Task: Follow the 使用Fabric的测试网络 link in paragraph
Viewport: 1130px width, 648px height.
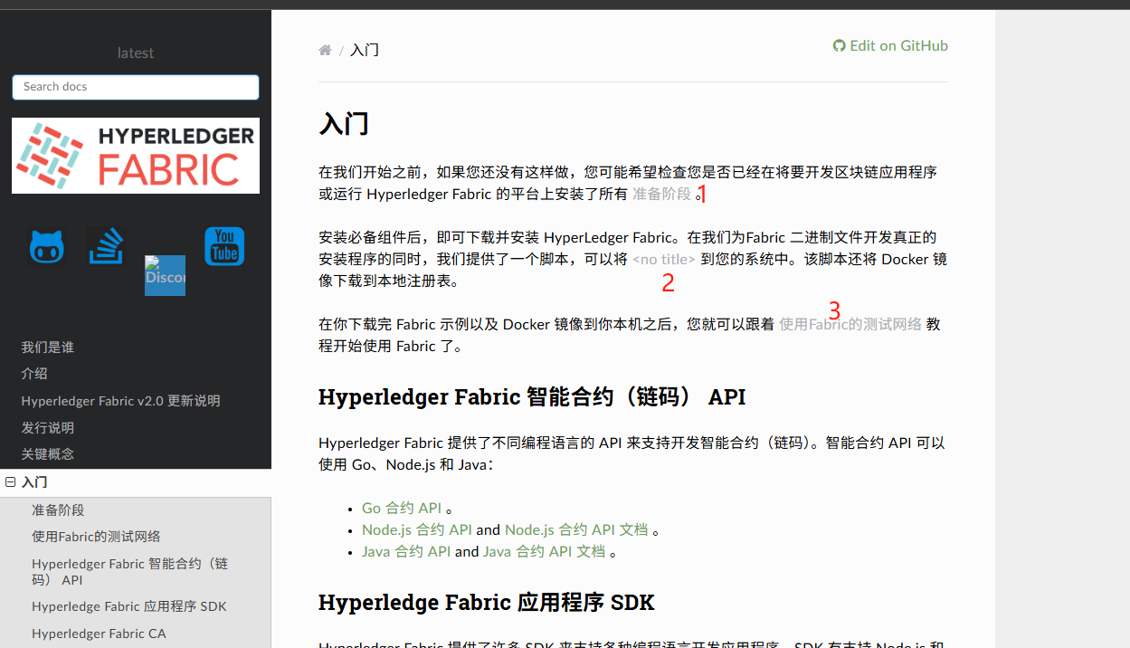Action: 850,324
